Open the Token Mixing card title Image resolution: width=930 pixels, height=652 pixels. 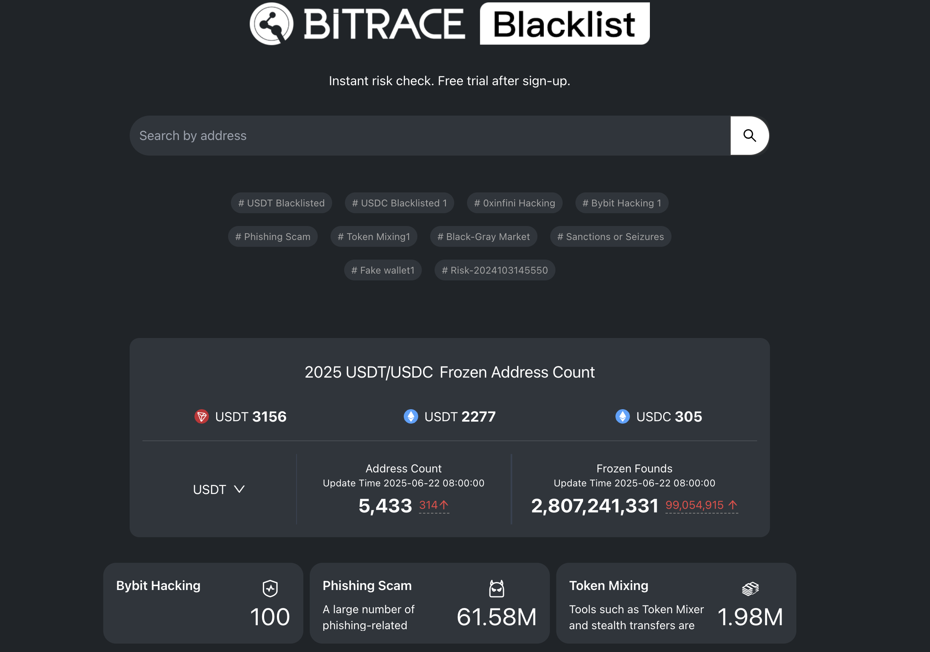tap(608, 586)
